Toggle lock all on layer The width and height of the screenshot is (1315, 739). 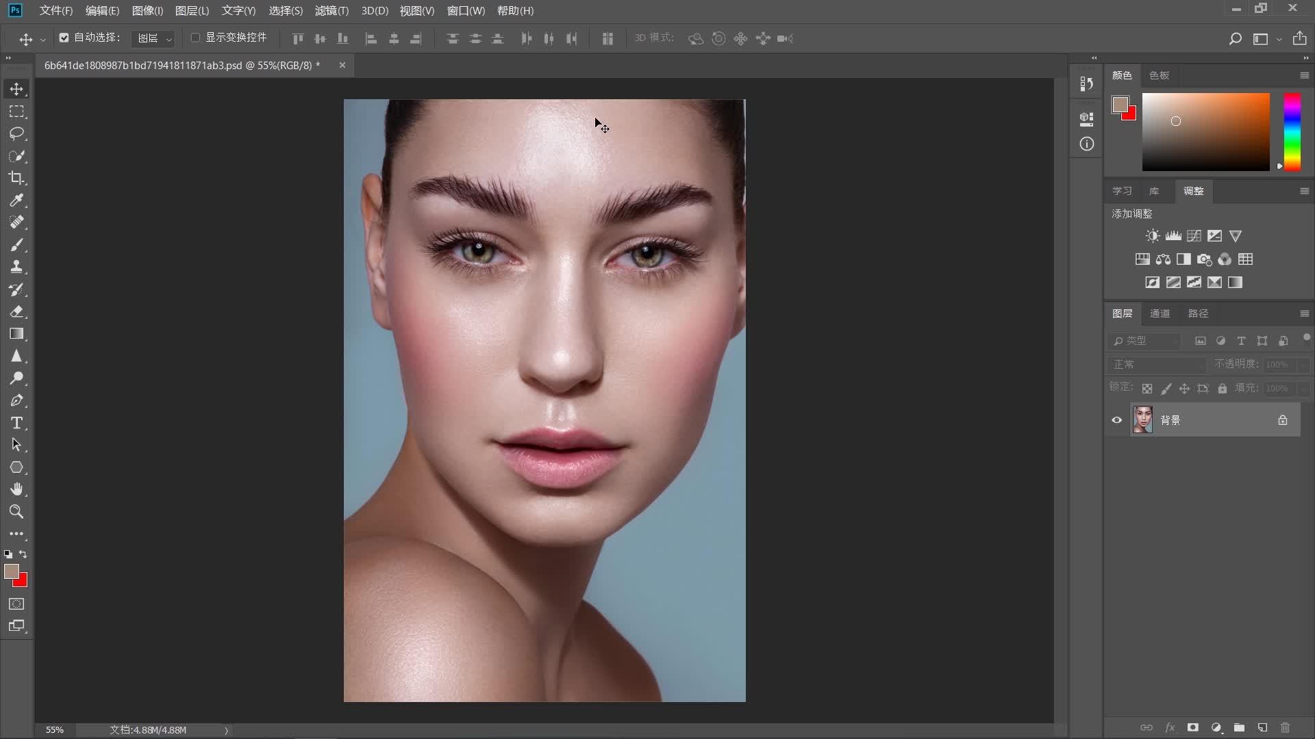pyautogui.click(x=1222, y=389)
